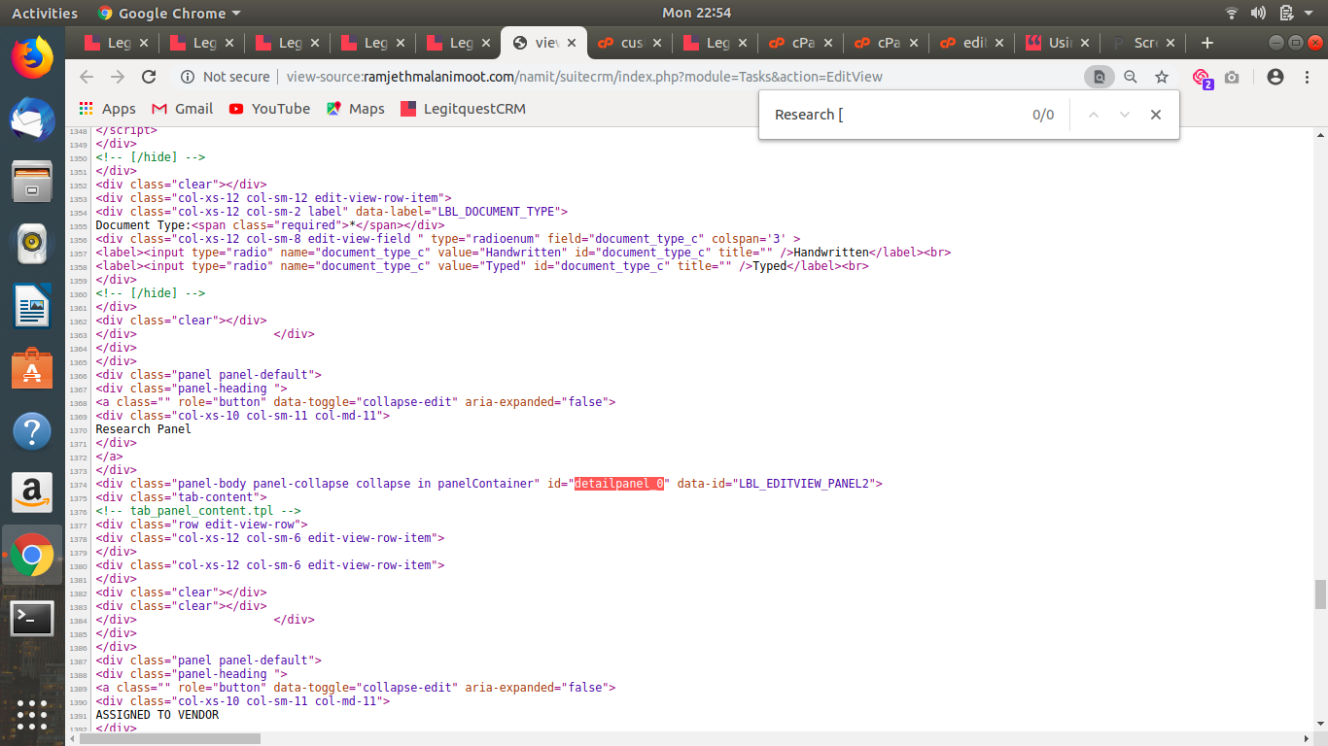The height and width of the screenshot is (746, 1328).
Task: Open the extension icon with badge 2
Action: pyautogui.click(x=1203, y=78)
